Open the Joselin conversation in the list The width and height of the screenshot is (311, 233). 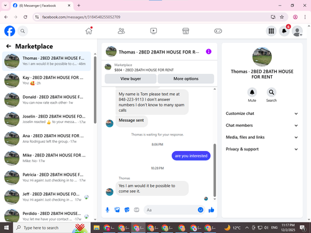click(x=47, y=119)
